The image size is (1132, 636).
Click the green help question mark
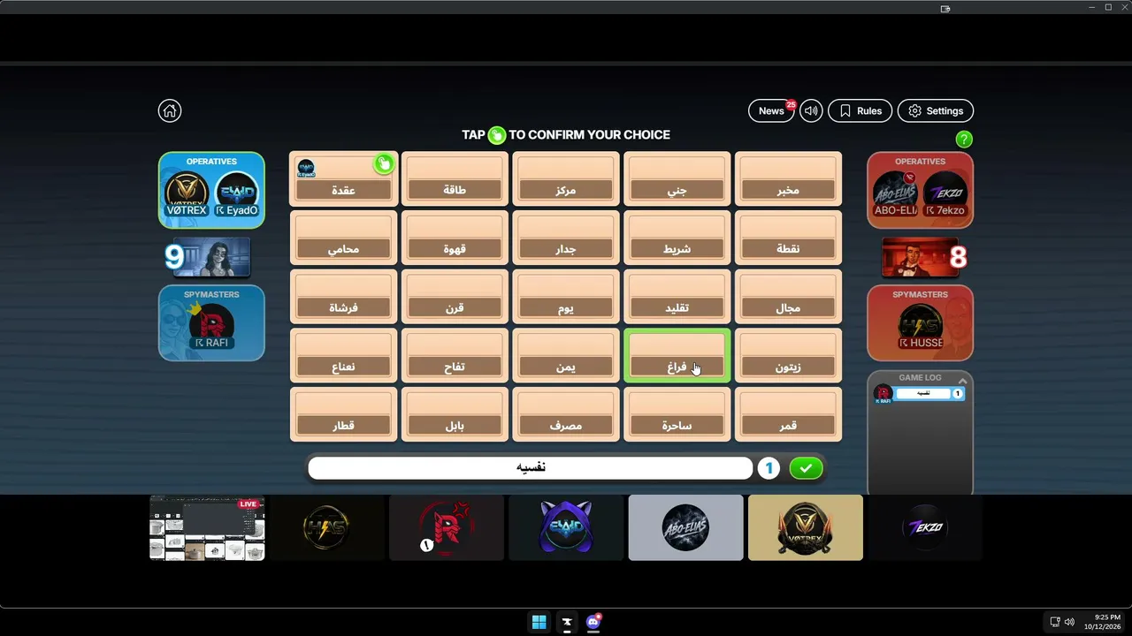[x=964, y=139]
